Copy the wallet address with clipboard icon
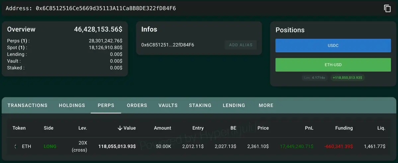The height and width of the screenshot is (163, 398). 387,8
